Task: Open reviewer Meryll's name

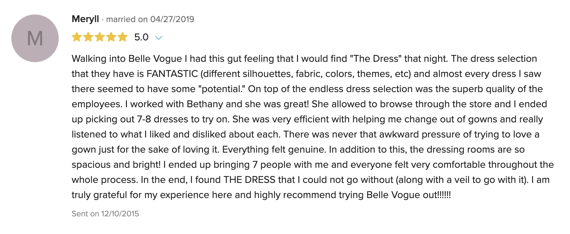Action: [85, 19]
